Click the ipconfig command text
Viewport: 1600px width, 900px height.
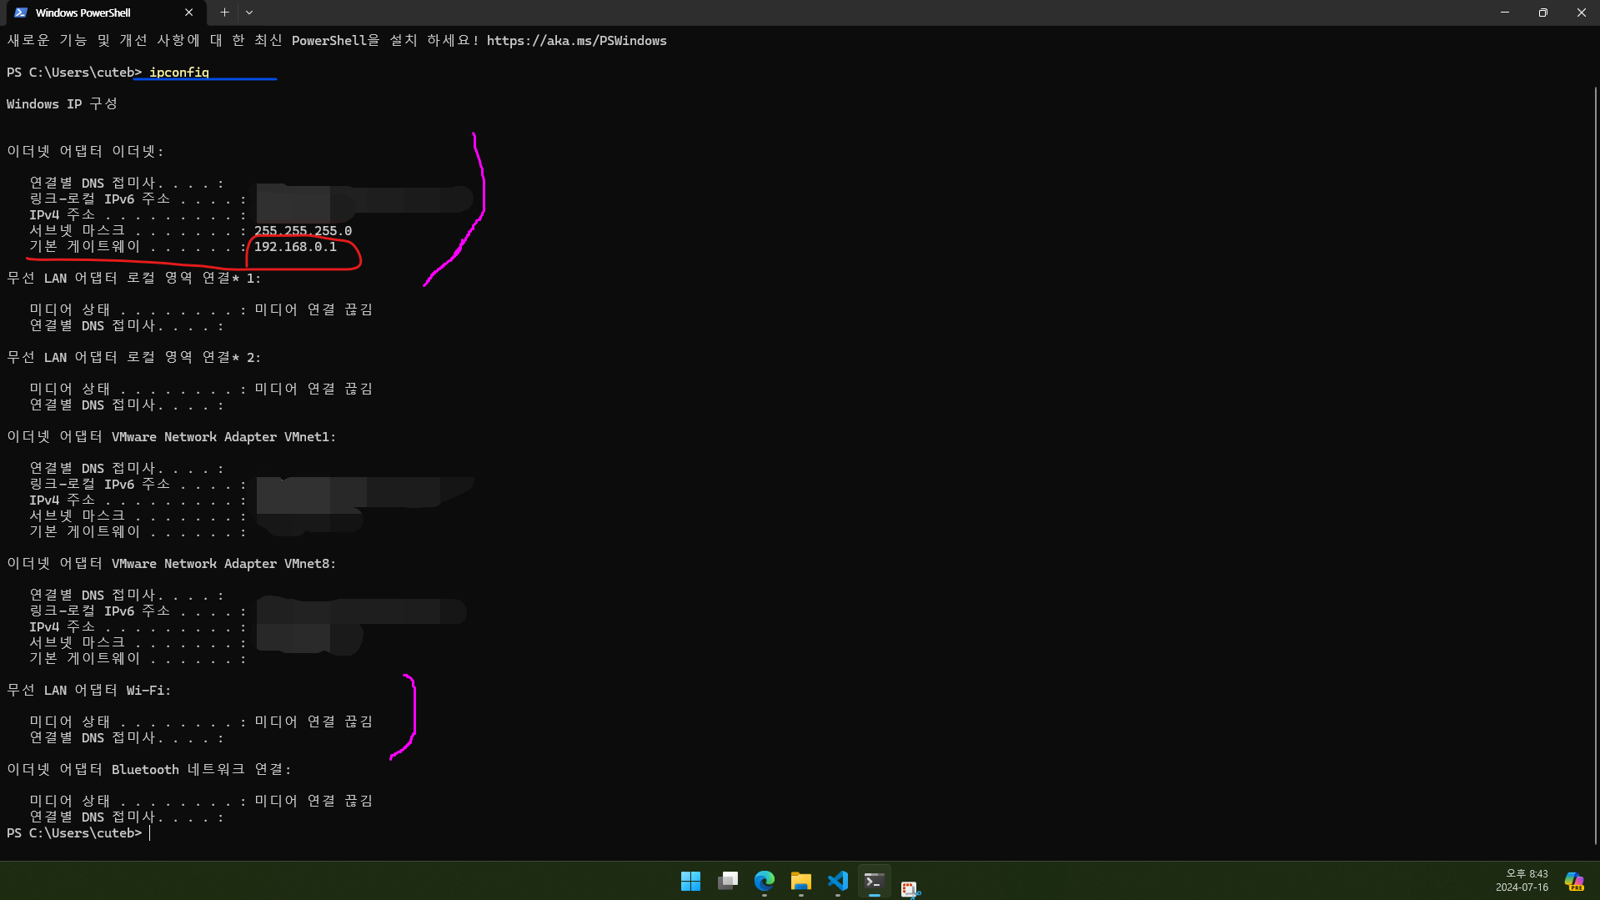coord(179,73)
